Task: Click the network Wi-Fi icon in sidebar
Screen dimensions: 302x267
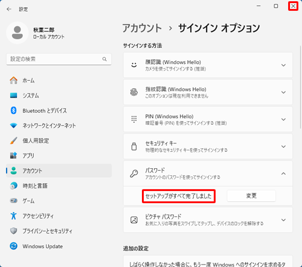Action: click(13, 125)
